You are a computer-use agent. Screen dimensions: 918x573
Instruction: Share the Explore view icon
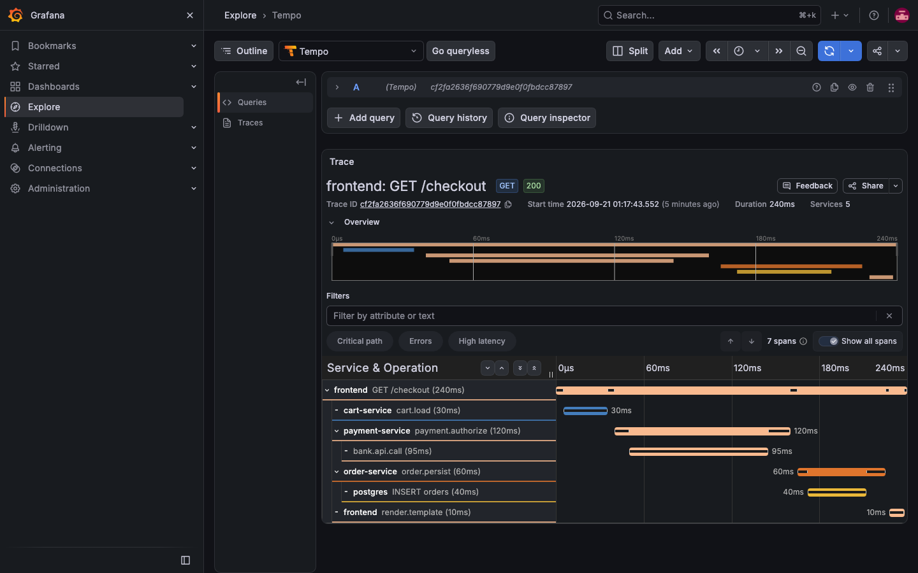877,51
